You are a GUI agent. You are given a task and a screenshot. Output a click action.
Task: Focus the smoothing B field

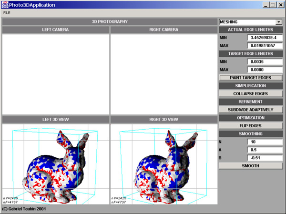(x=265, y=158)
